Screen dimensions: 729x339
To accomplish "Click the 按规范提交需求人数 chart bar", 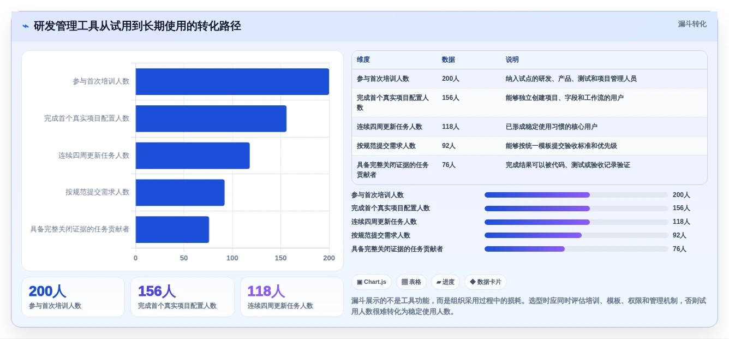I will point(180,192).
